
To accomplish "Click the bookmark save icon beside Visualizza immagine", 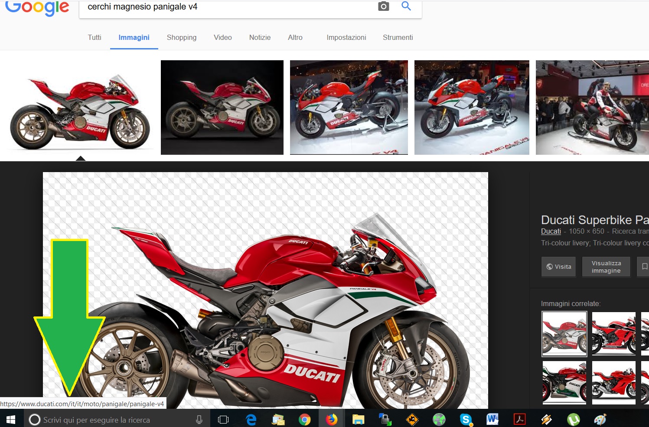I will click(x=644, y=267).
